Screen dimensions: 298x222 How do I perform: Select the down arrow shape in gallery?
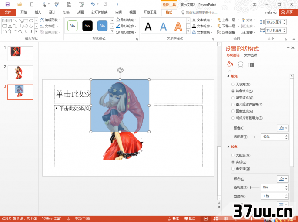click(31, 26)
